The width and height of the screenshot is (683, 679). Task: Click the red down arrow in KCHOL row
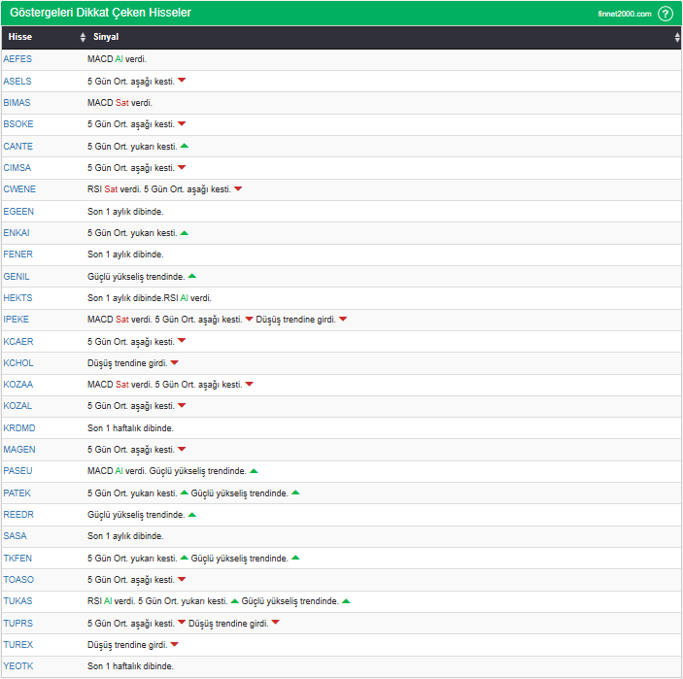pos(175,363)
